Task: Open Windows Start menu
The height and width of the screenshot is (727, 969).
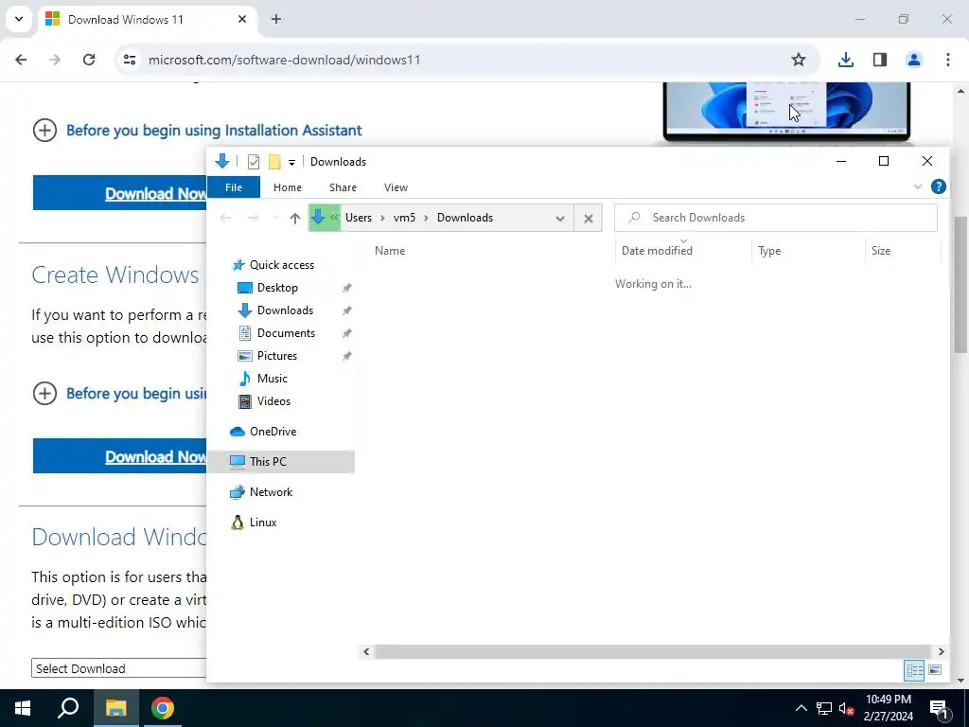Action: point(23,708)
